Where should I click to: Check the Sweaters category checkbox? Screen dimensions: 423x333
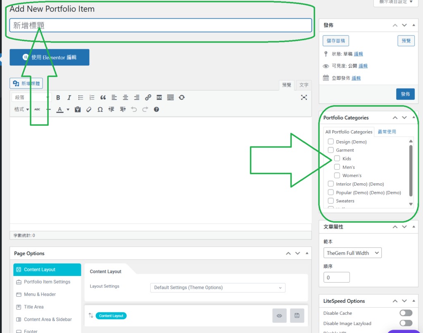(331, 201)
